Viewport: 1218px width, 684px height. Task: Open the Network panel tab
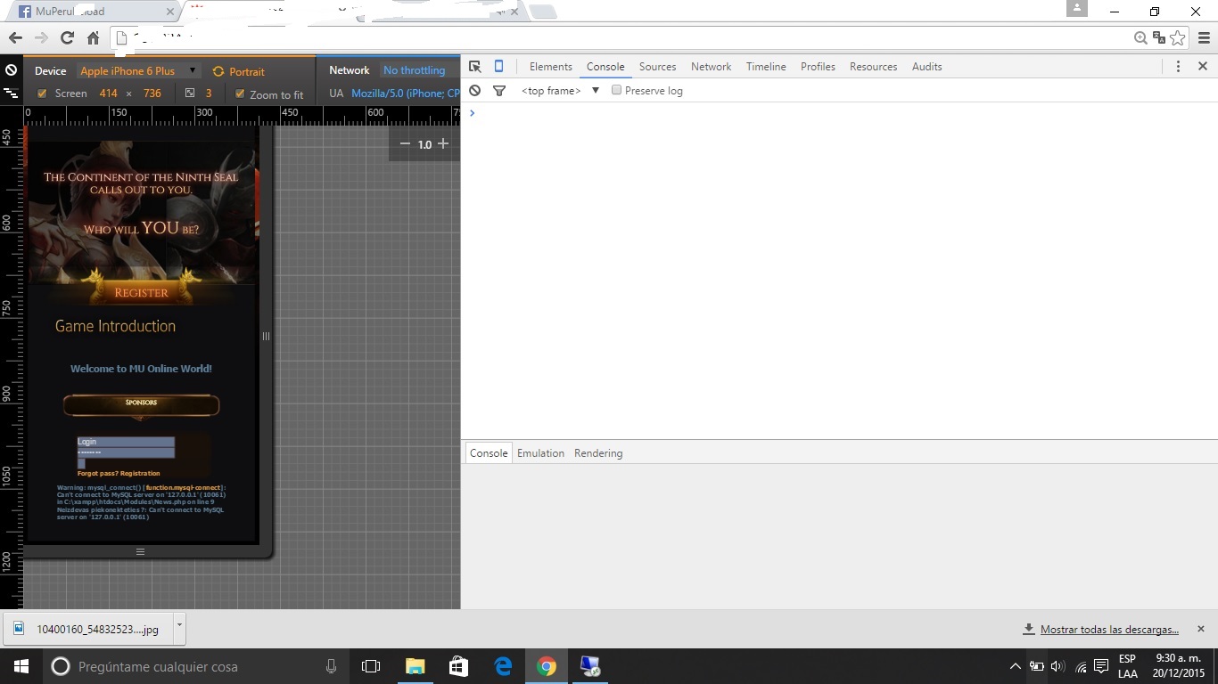click(711, 67)
